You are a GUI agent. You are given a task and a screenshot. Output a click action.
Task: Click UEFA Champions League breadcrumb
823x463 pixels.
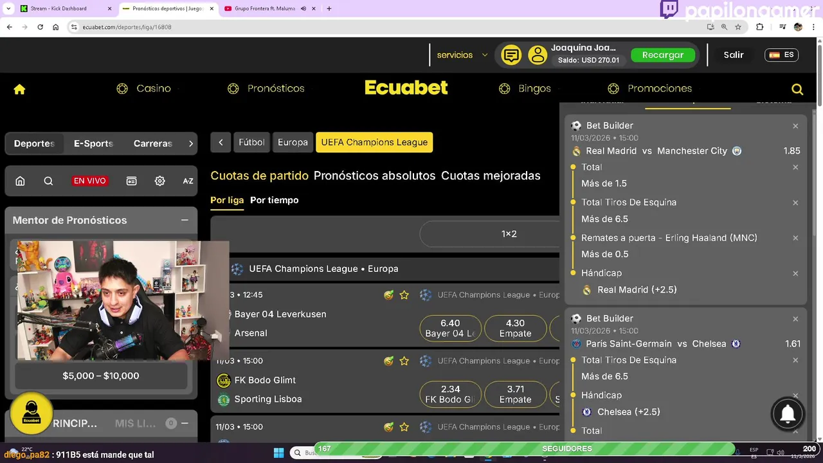(374, 143)
